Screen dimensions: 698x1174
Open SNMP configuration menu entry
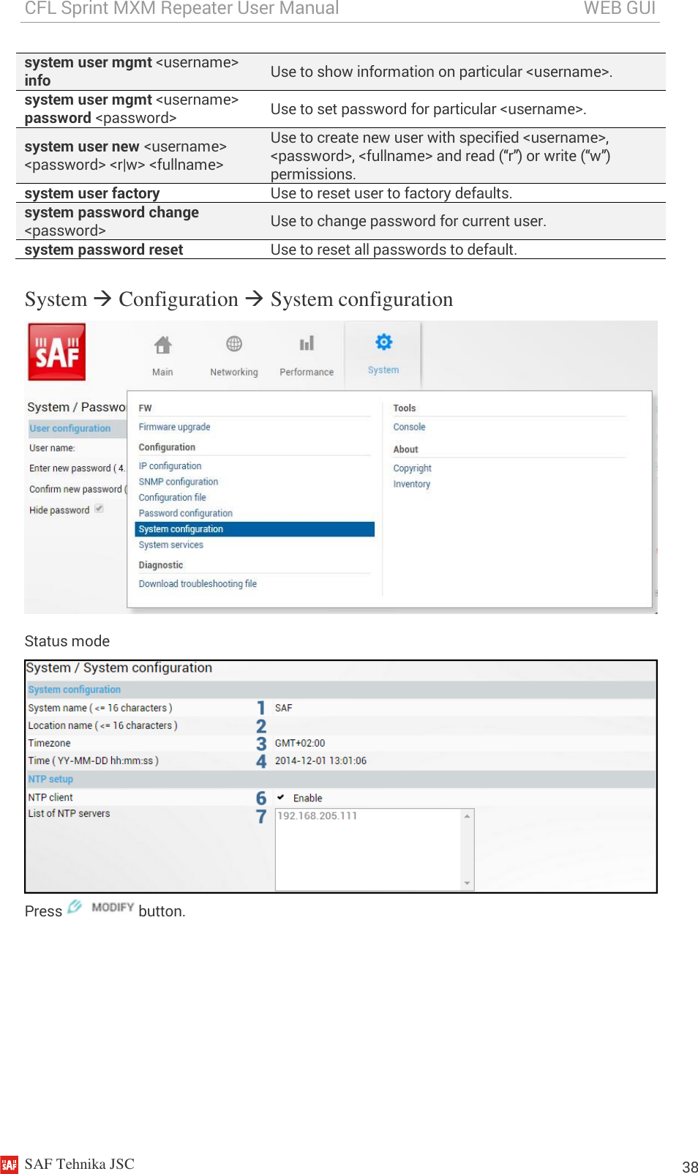(179, 482)
